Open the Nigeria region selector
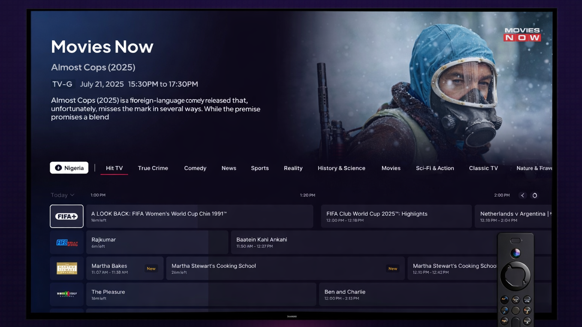Viewport: 582px width, 327px height. coord(69,168)
